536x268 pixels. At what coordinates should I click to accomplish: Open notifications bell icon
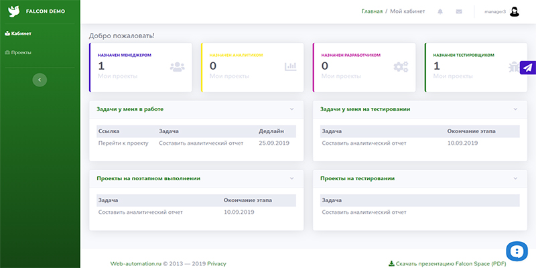(x=440, y=11)
